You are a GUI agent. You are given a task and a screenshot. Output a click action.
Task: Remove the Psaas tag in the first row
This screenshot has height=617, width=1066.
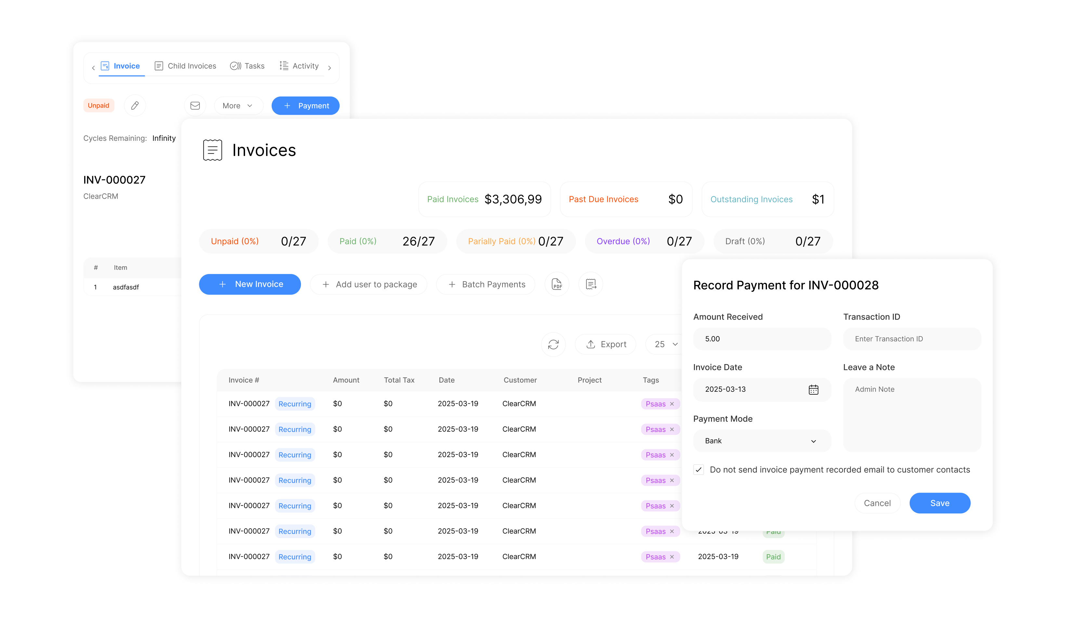672,404
